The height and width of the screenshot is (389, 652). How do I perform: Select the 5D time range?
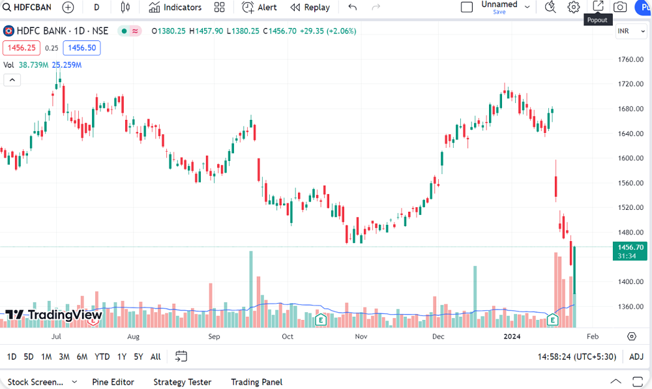coord(29,356)
